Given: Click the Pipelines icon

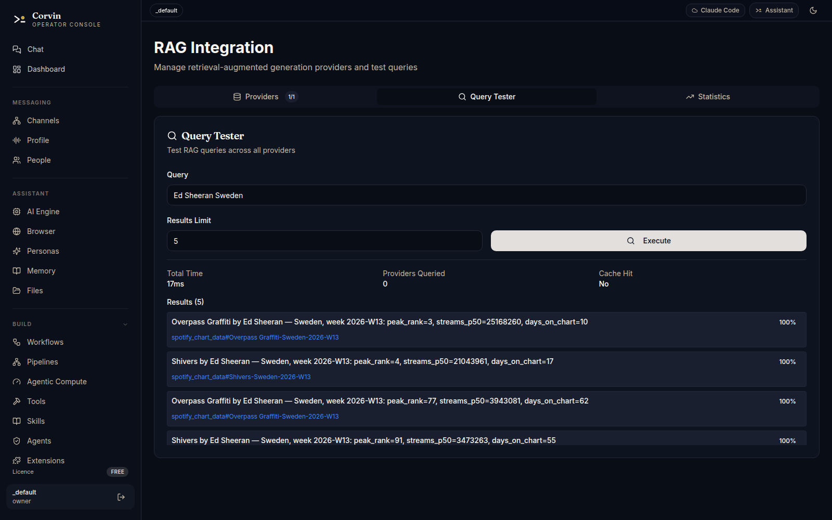Looking at the screenshot, I should 17,362.
